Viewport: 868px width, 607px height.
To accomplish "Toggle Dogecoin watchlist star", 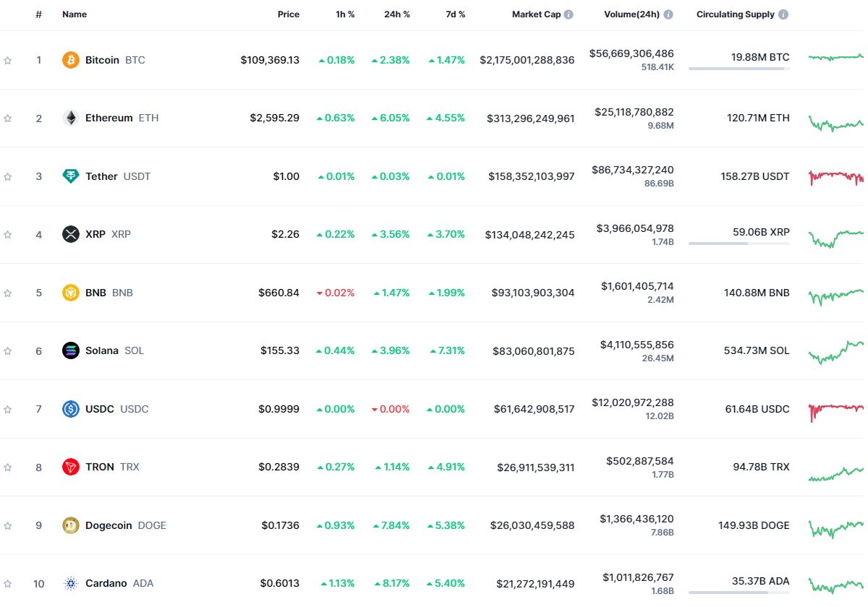I will (7, 525).
